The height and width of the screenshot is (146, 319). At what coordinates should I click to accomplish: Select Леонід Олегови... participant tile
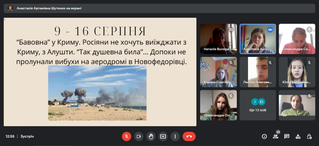point(258,72)
